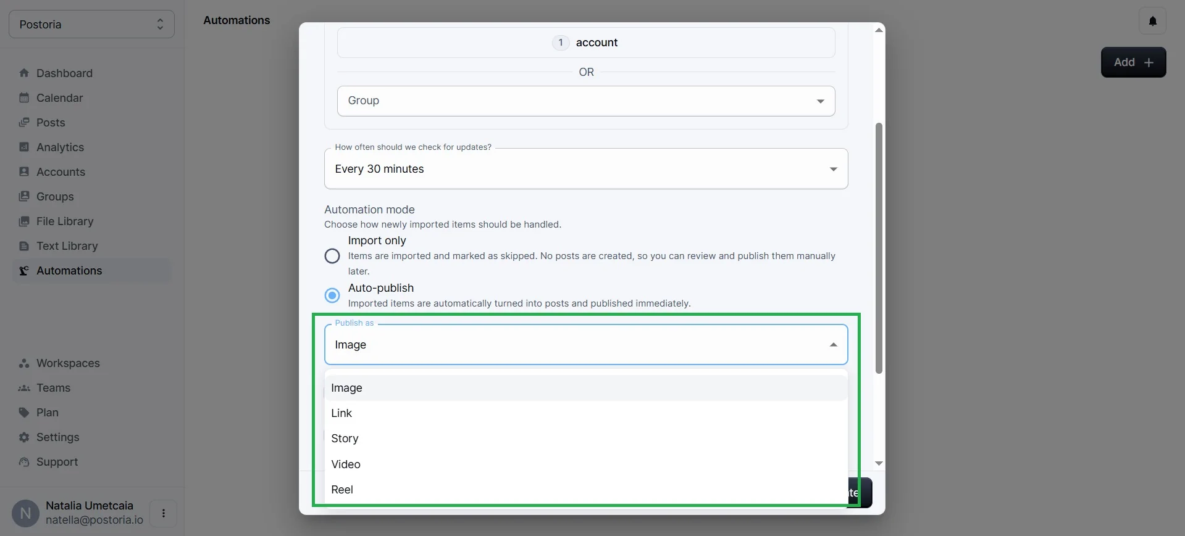Open the update frequency dropdown
This screenshot has width=1185, height=536.
coord(585,169)
